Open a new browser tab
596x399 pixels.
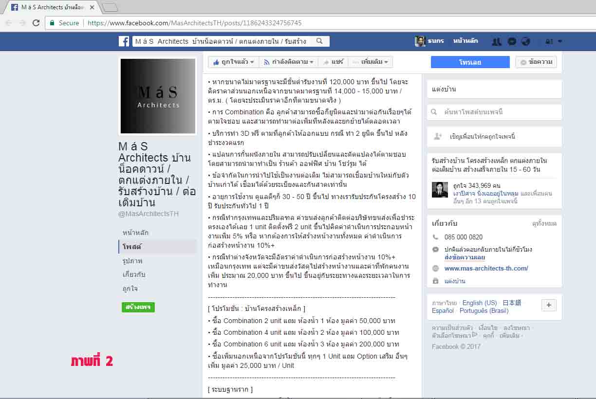(x=110, y=7)
